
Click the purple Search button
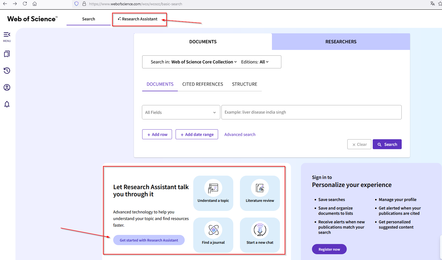click(x=387, y=144)
